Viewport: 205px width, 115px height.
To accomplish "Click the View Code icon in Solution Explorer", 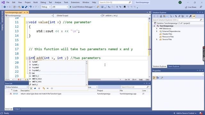I will coord(187,16).
